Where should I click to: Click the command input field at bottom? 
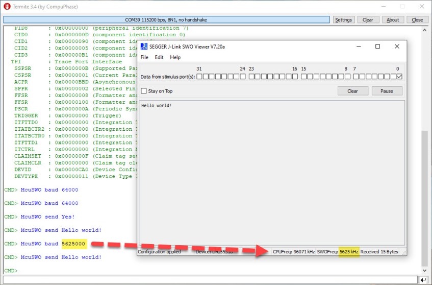tap(209, 280)
